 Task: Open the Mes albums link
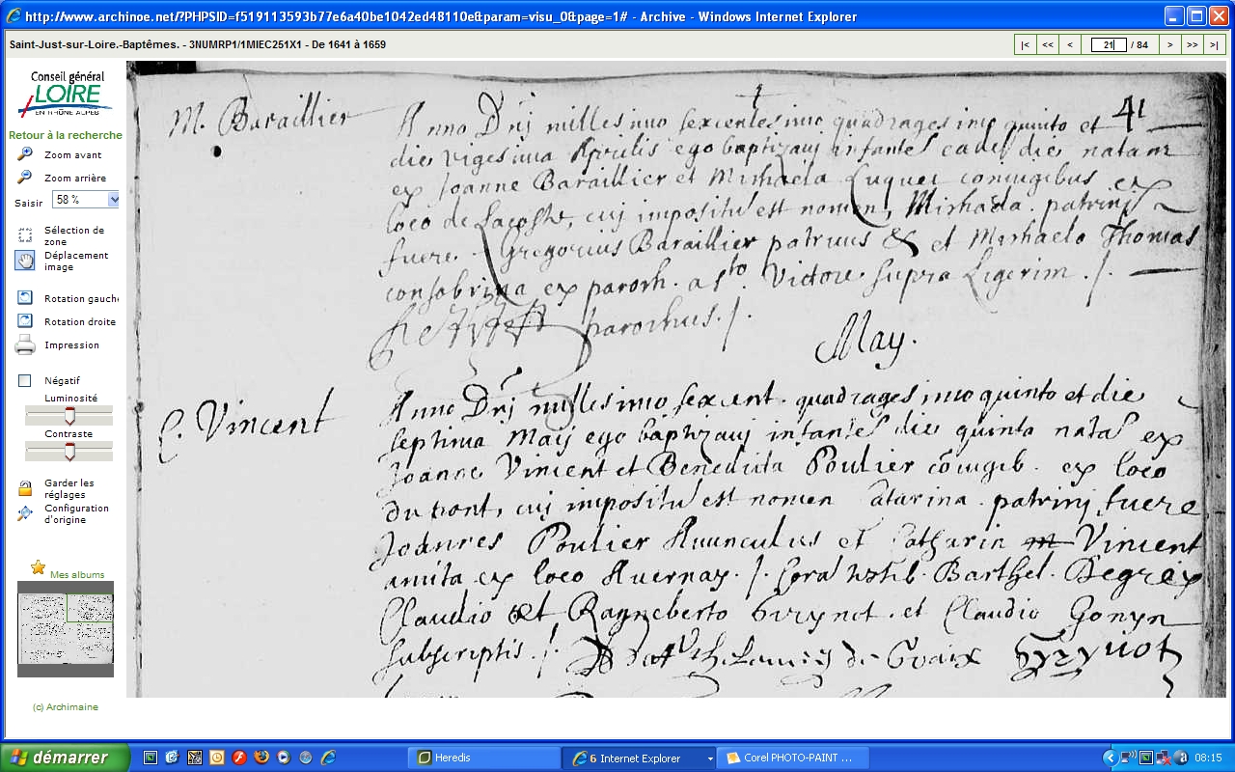click(77, 574)
